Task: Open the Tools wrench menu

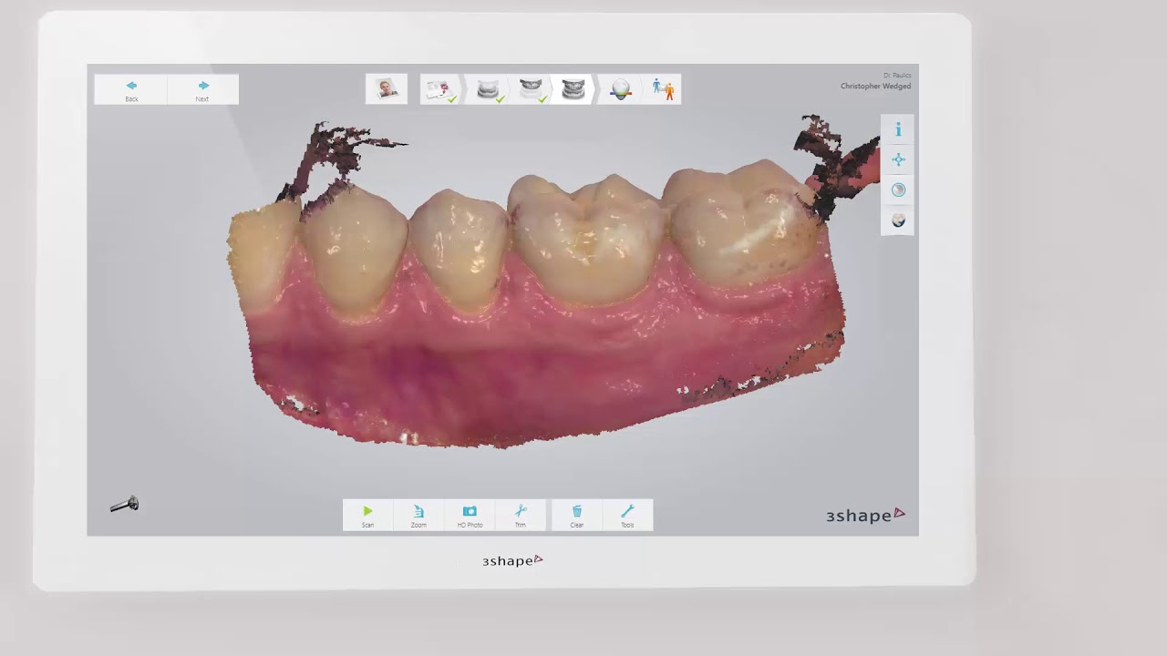Action: [x=627, y=515]
